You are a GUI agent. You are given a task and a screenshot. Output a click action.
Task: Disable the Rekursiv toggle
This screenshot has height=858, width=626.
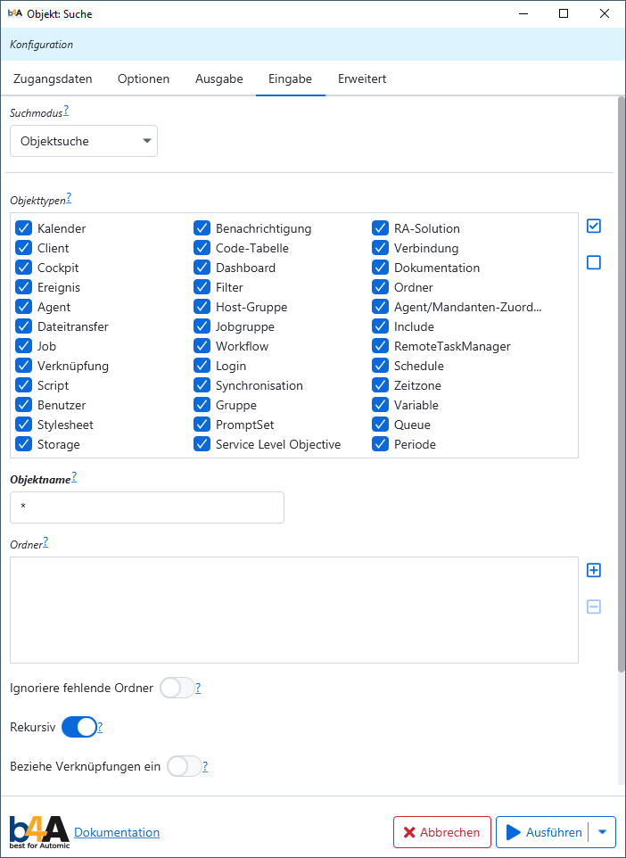click(x=78, y=727)
